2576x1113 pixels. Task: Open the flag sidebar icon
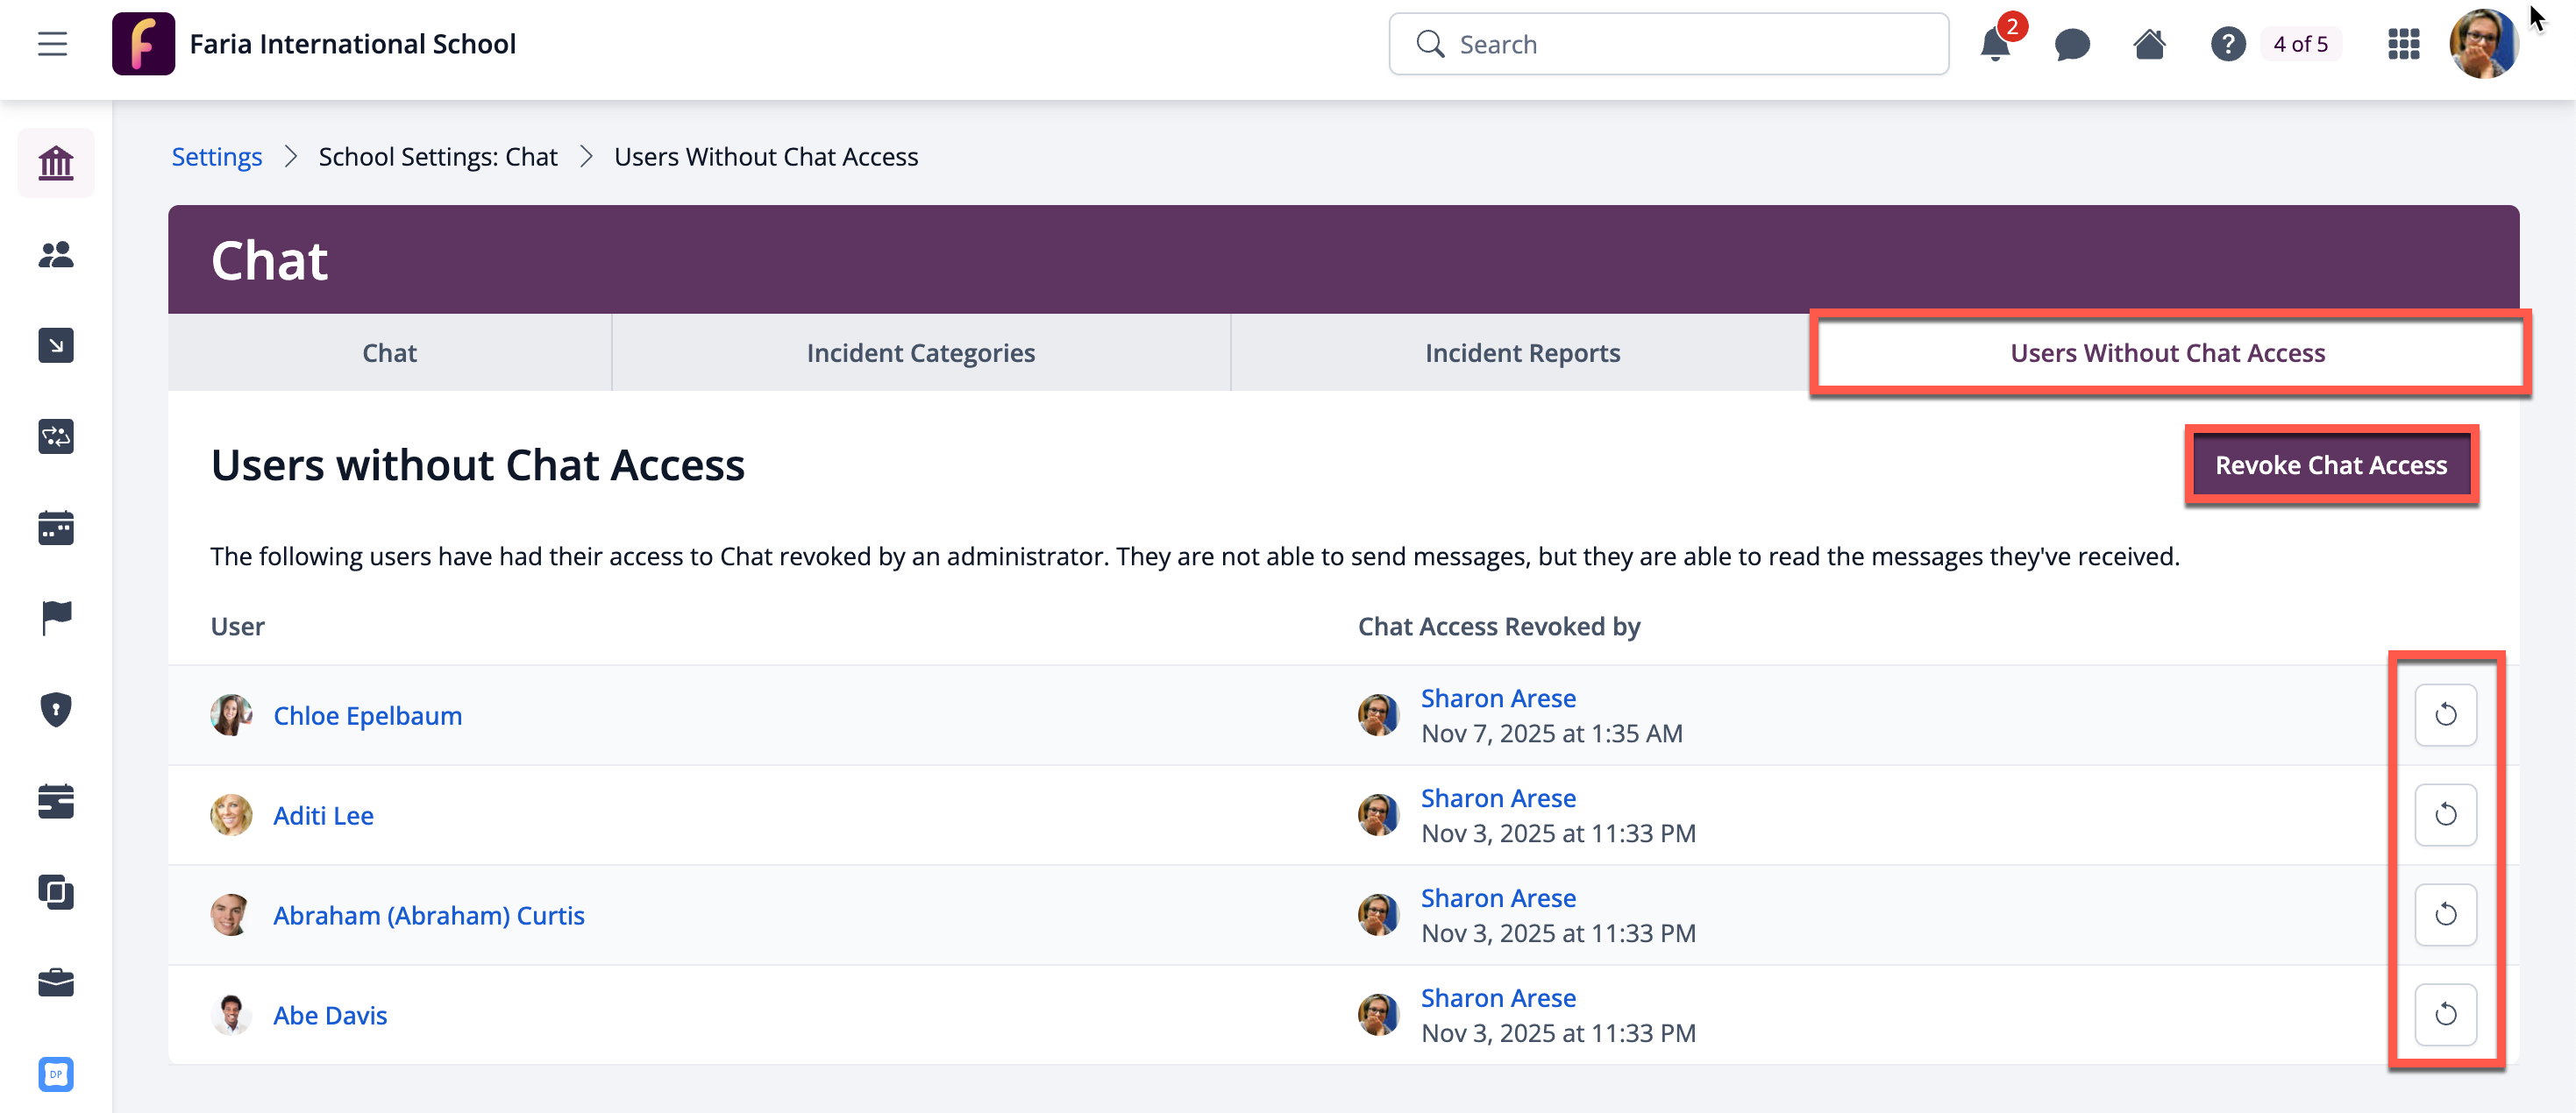[56, 618]
